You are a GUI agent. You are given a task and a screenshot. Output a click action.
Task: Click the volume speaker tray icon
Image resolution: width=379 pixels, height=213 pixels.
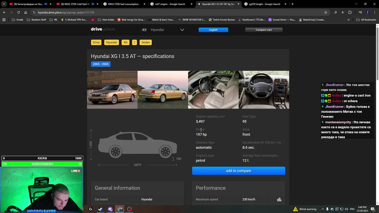point(346,209)
